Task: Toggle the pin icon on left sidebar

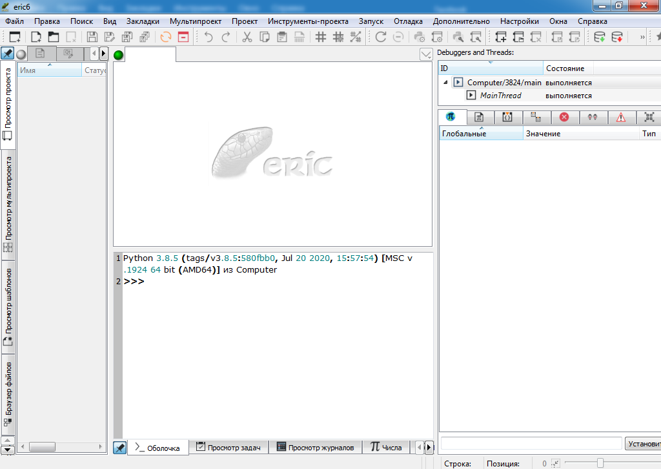Action: (8, 54)
